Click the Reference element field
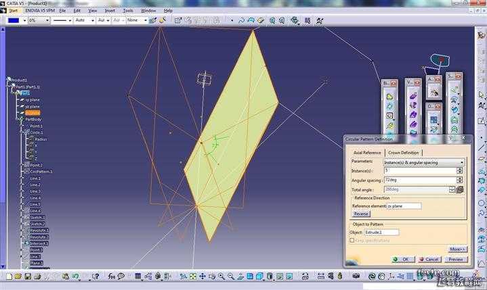 tap(404, 206)
